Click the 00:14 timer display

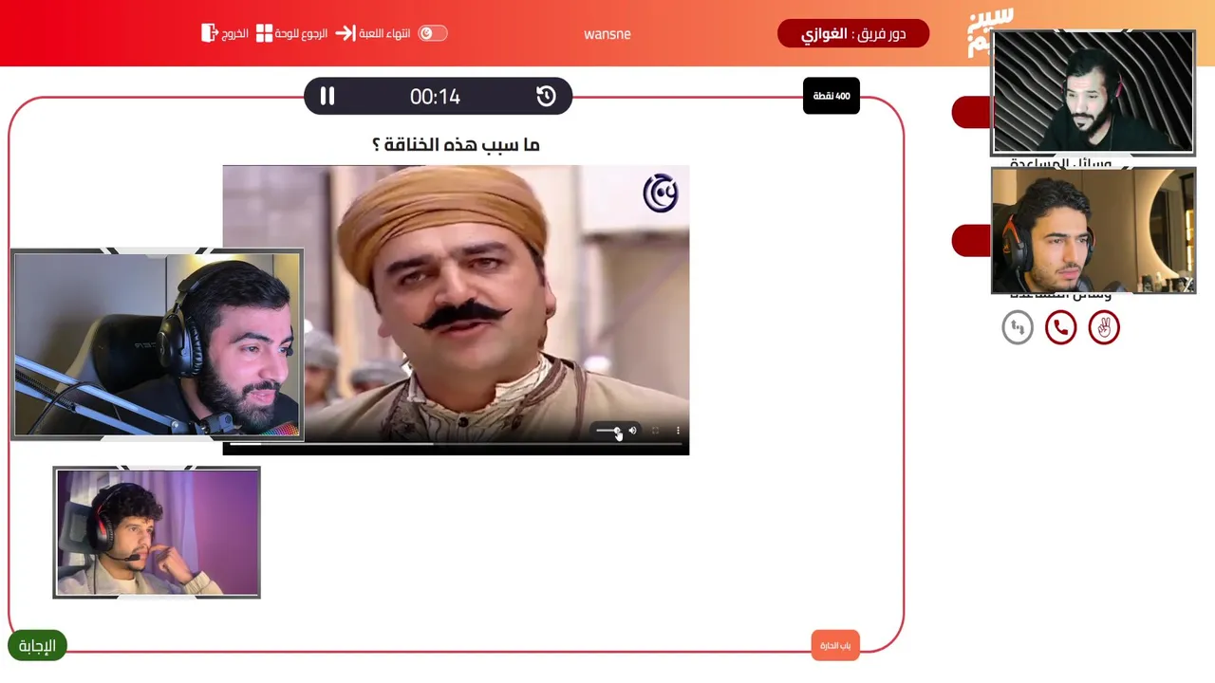click(x=435, y=97)
